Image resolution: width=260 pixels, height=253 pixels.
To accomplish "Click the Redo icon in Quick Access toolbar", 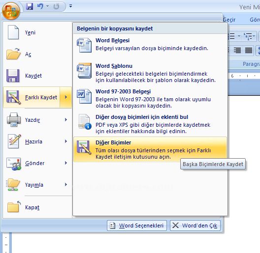I will (x=56, y=6).
